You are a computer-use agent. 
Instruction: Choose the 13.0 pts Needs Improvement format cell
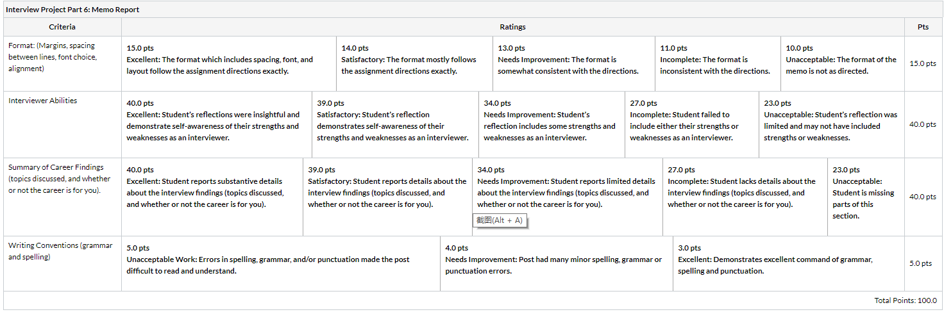(573, 64)
